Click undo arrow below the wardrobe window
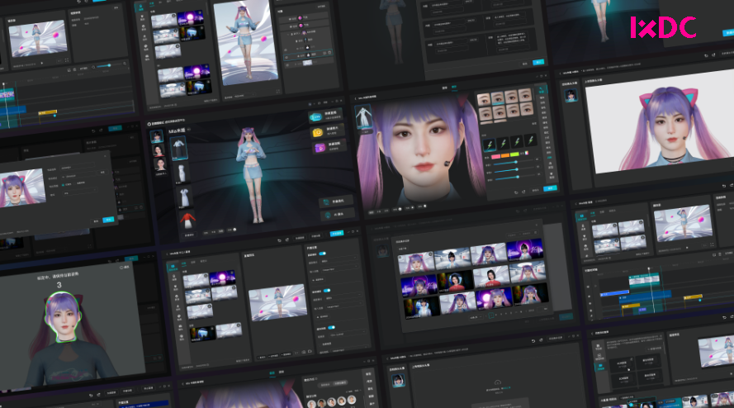 click(x=279, y=240)
